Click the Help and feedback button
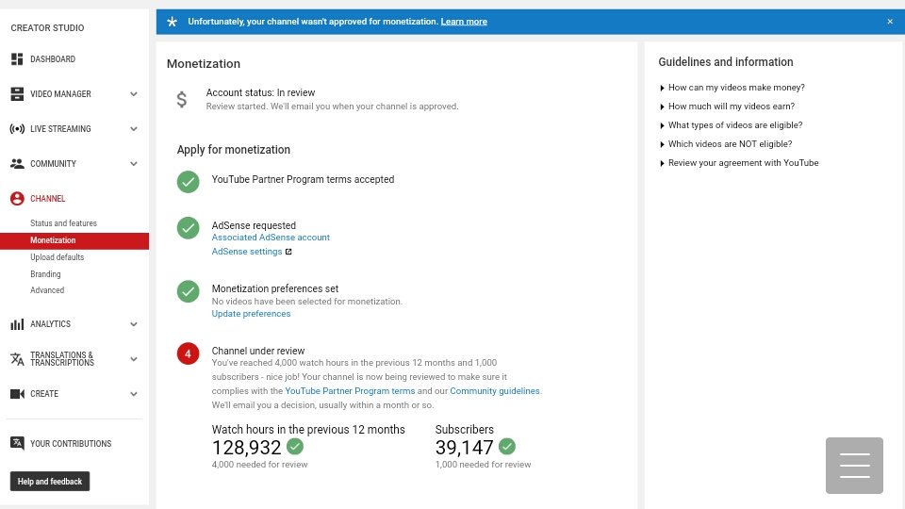 click(50, 482)
